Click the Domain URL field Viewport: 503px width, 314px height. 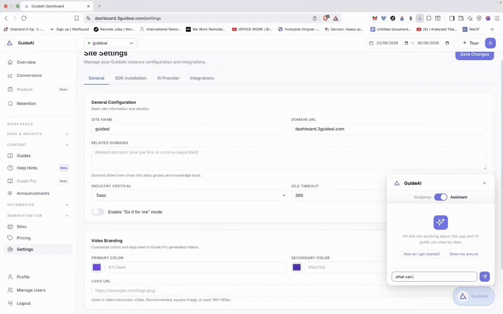click(389, 129)
